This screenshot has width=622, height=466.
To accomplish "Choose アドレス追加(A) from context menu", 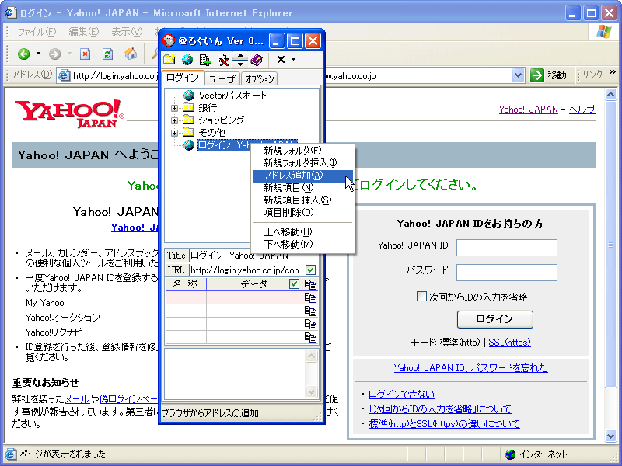I will (302, 176).
